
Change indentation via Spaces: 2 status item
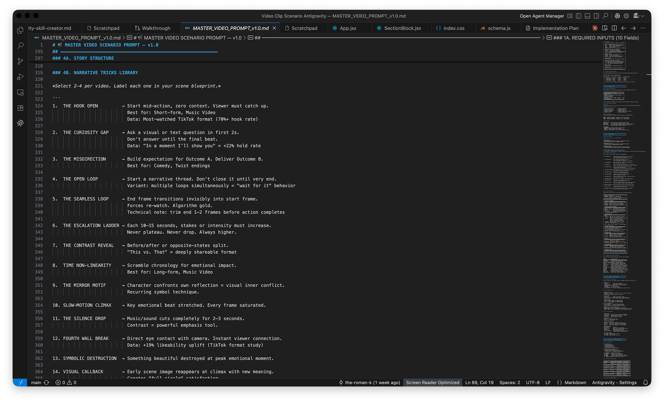[509, 382]
